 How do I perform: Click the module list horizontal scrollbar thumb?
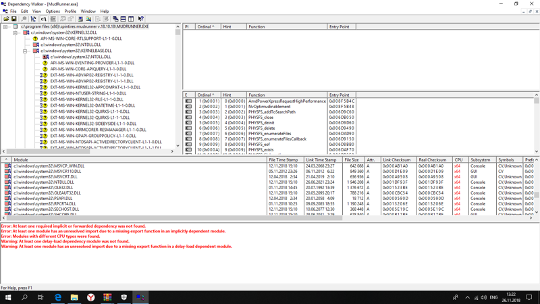click(174, 218)
